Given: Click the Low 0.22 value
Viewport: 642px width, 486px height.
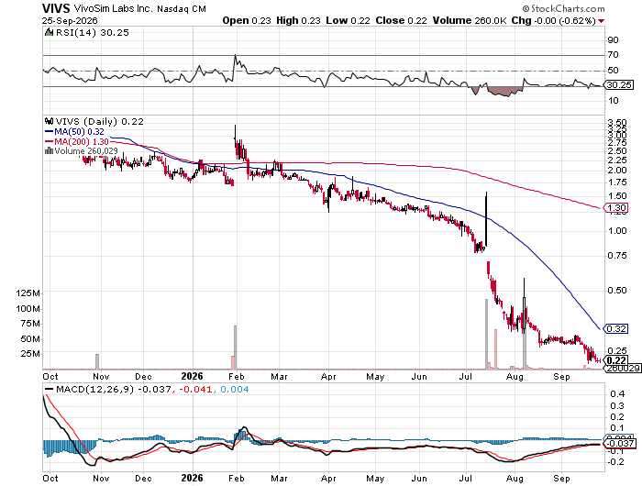Looking at the screenshot, I should point(348,20).
